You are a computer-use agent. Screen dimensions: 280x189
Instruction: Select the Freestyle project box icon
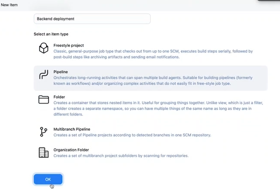[44, 48]
